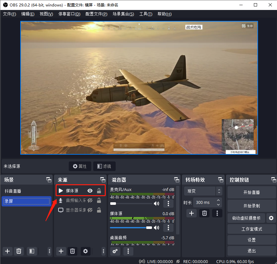Play the 媒体源 source
Image resolution: width=277 pixels, height=264 pixels.
(x=61, y=191)
